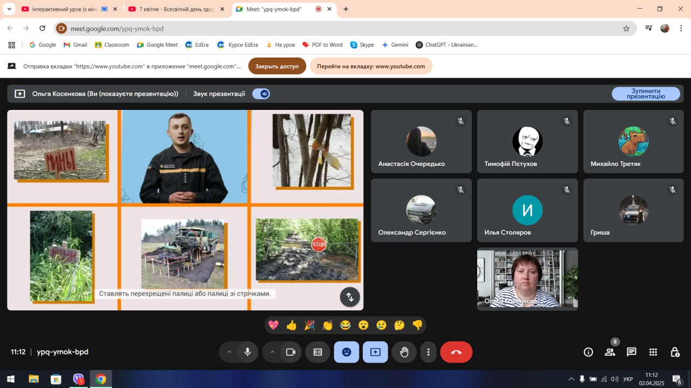Show the participants list
The width and height of the screenshot is (691, 388).
(610, 352)
